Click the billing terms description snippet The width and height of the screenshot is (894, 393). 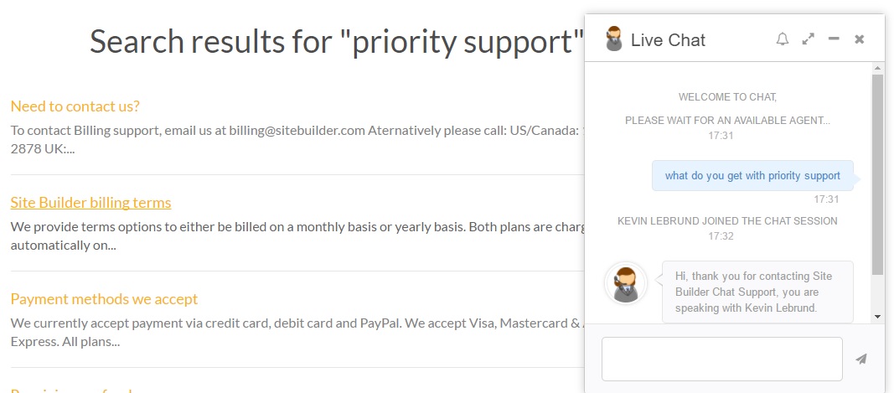click(297, 236)
